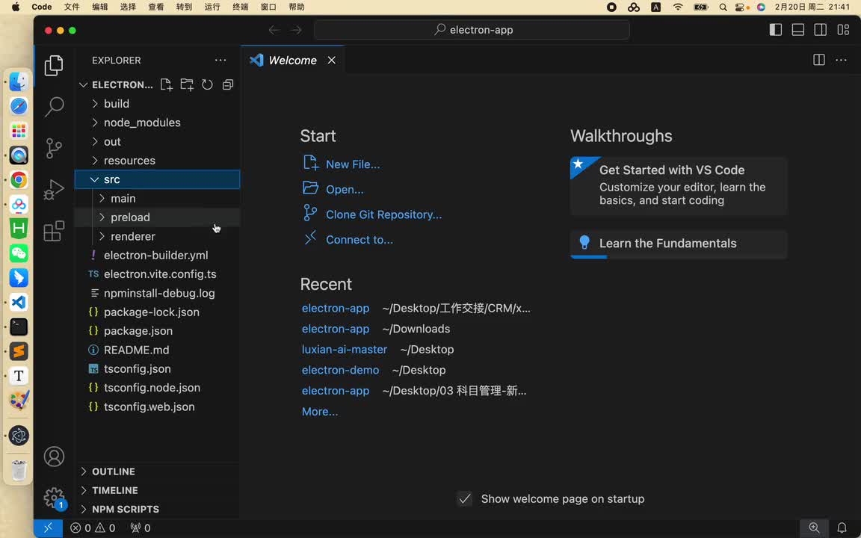
Task: Expand the preload folder
Action: (157, 217)
